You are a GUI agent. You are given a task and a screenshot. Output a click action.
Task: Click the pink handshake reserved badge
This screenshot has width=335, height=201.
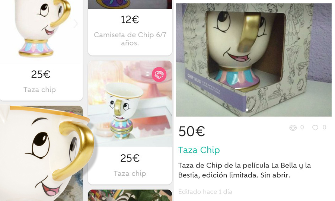tap(159, 74)
